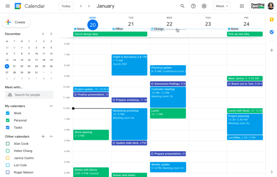Open Finalize presentation task
The height and width of the screenshot is (177, 277).
(x=91, y=94)
